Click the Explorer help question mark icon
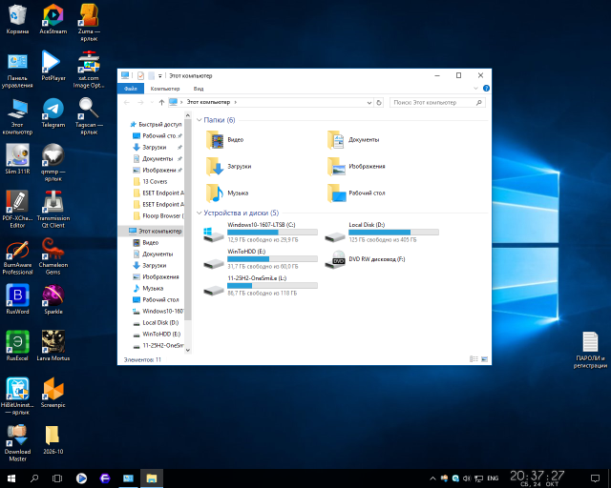Screen dimensions: 611x488 486,89
